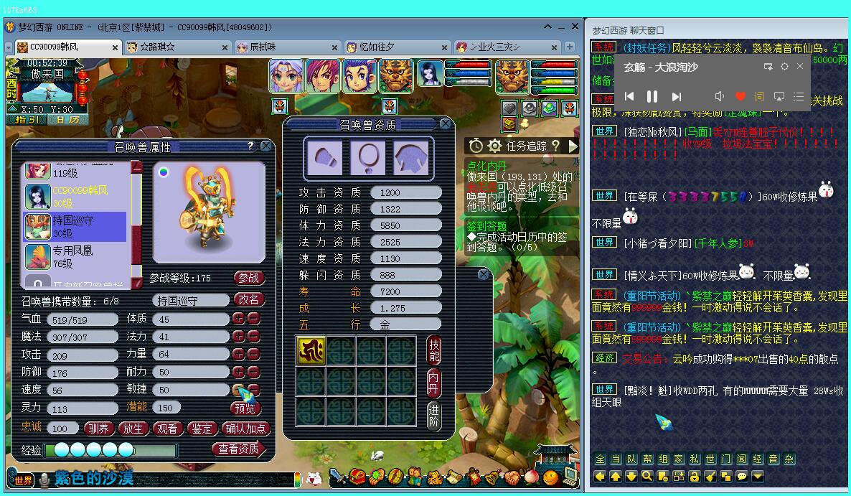Image resolution: width=851 pixels, height=496 pixels.
Task: Click the broom clear icon in chat window
Action: [710, 477]
